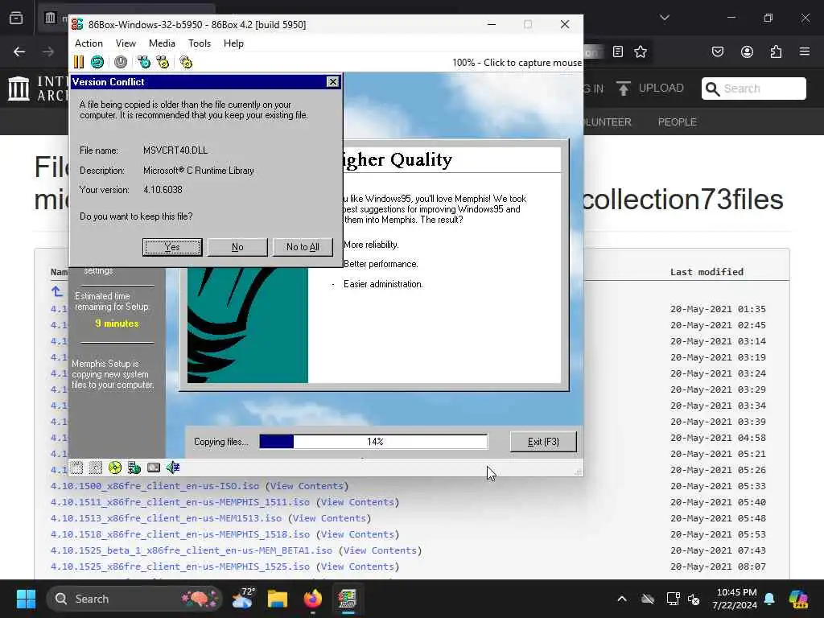The image size is (824, 618).
Task: Click the 86Box taskbar icon
Action: 348,599
